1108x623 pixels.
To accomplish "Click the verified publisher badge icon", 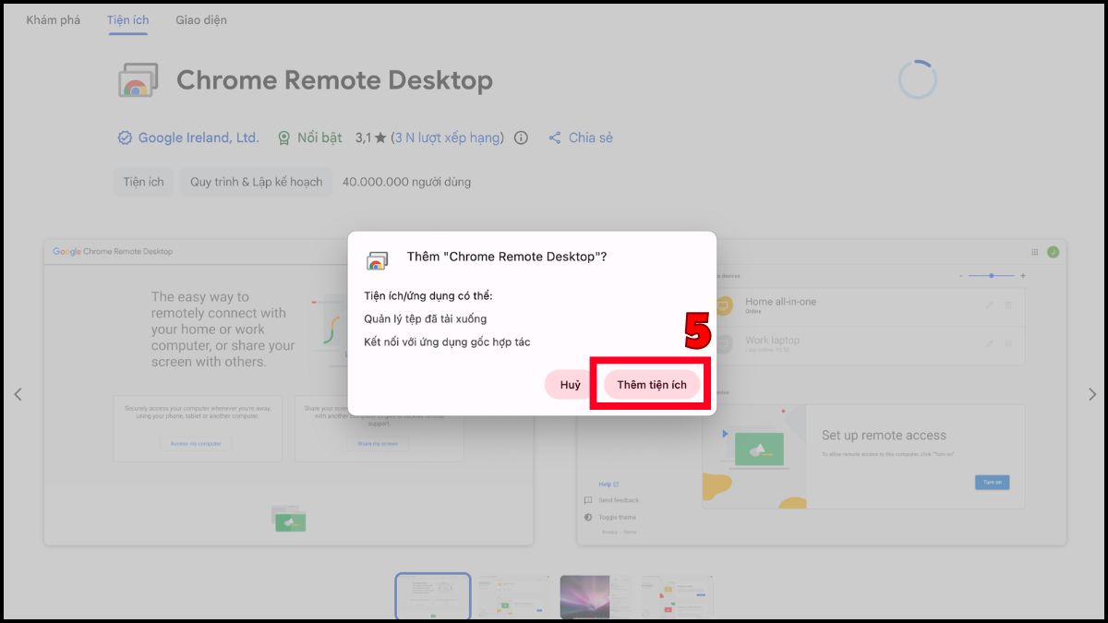I will (x=125, y=138).
